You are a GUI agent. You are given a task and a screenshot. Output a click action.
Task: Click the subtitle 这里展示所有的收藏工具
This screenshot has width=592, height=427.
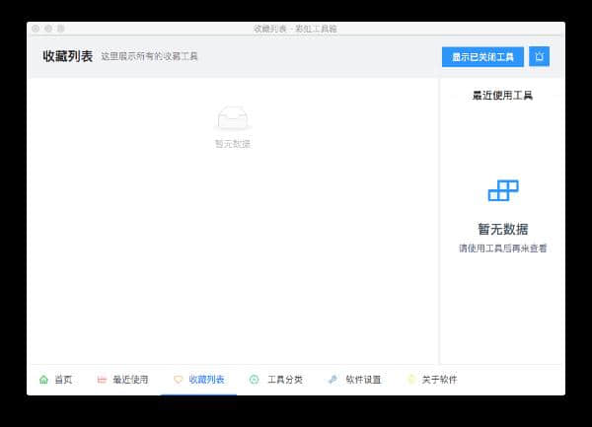point(149,57)
